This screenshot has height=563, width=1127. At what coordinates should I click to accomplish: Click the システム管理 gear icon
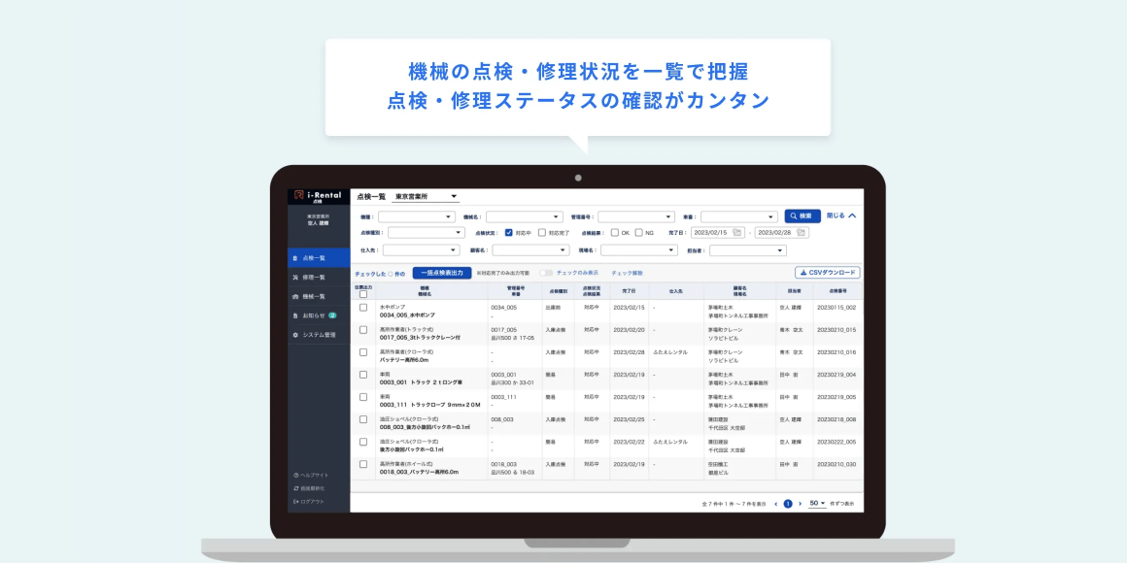click(x=295, y=335)
